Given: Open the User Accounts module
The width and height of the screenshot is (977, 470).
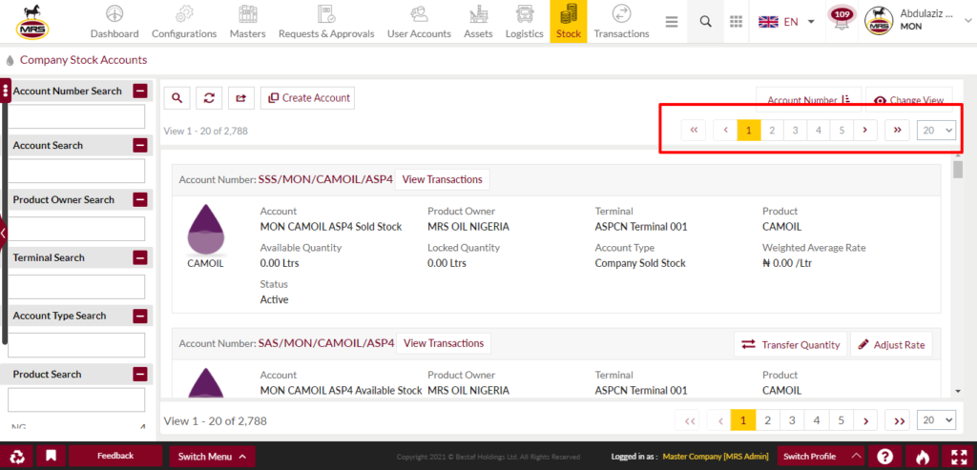Looking at the screenshot, I should [419, 22].
